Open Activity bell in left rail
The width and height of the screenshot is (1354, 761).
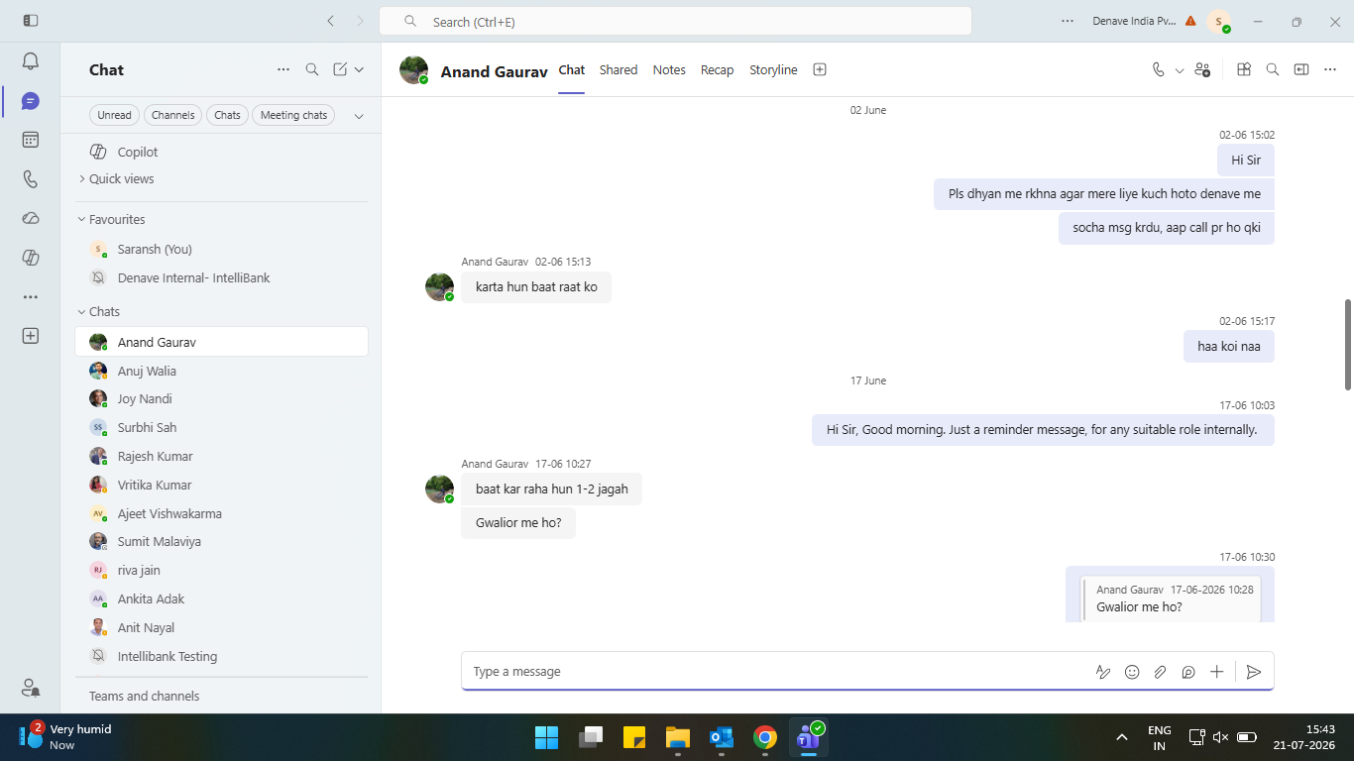(30, 61)
